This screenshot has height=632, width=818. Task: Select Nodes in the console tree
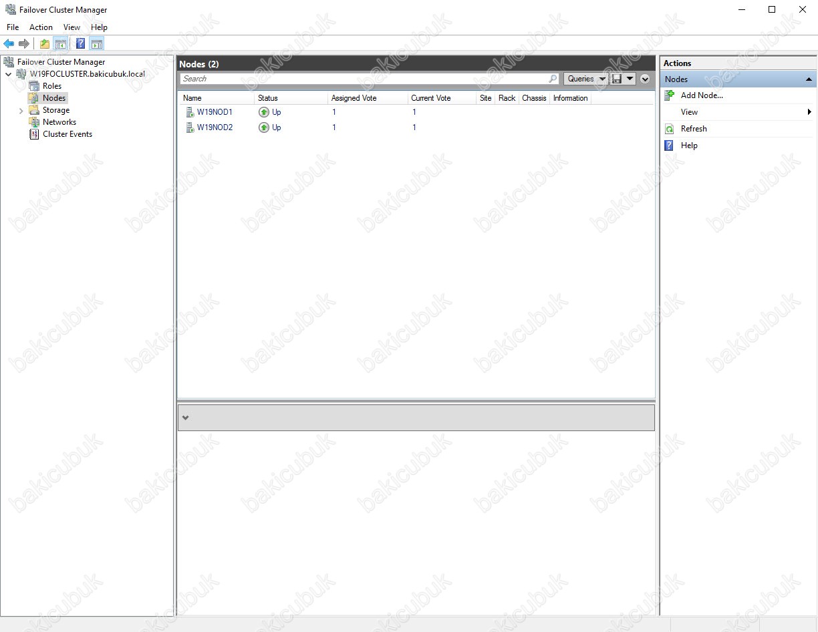click(x=54, y=98)
